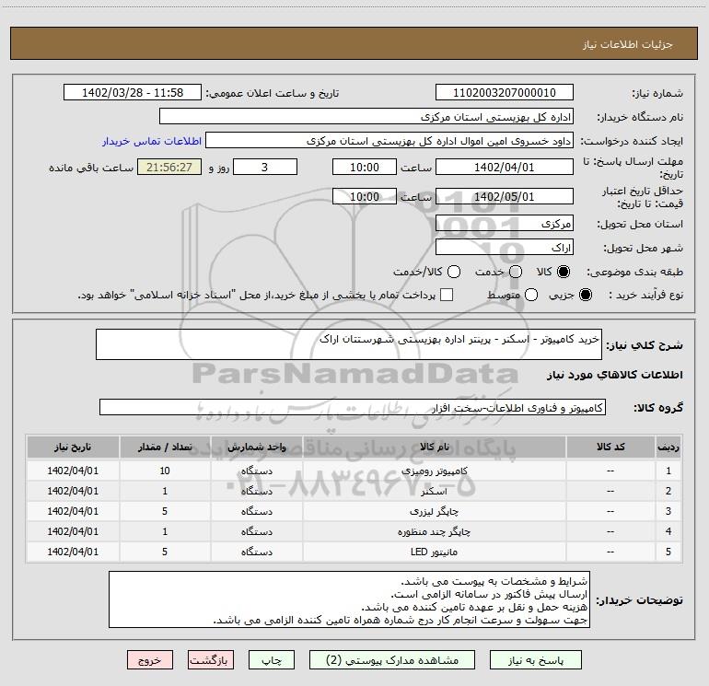
Task: Click the response deadline date 1402/04/01 field
Action: (505, 167)
